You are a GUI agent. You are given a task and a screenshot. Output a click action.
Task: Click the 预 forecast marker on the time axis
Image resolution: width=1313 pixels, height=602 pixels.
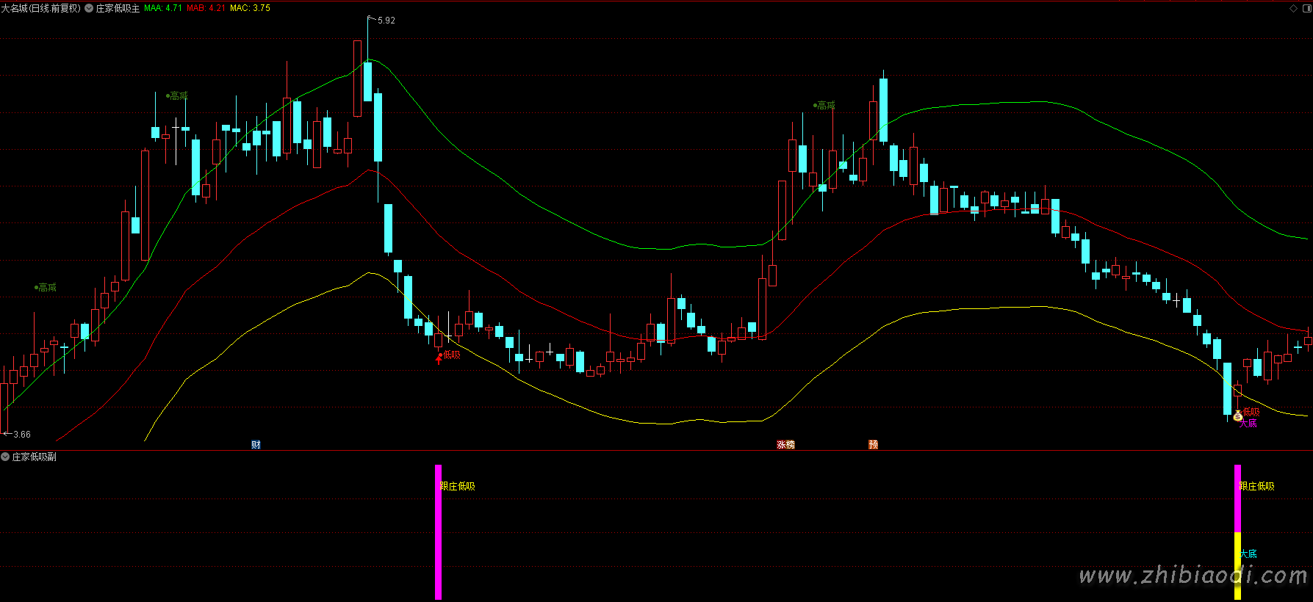tap(873, 444)
